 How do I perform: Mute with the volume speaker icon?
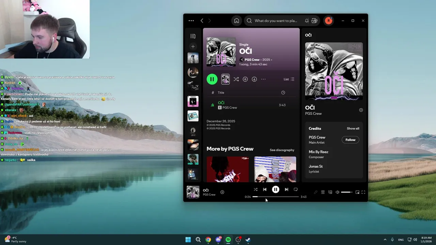point(337,192)
